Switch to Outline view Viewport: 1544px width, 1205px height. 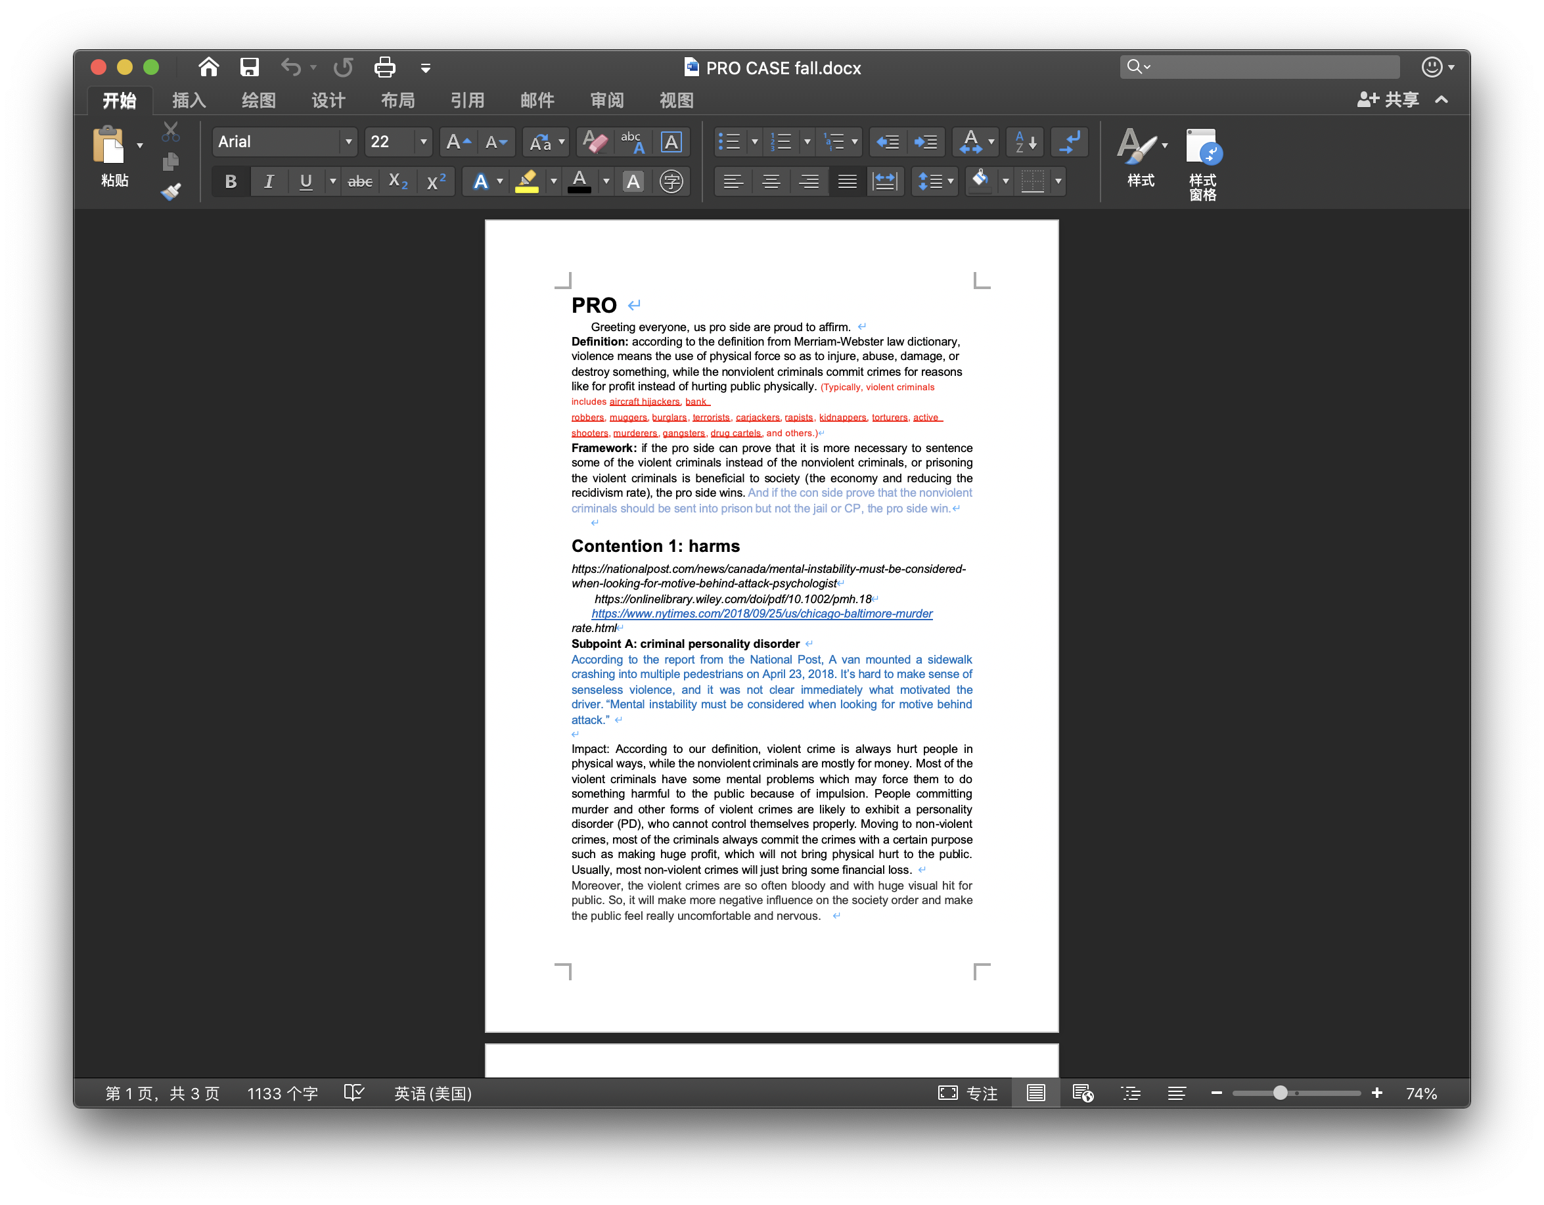[x=1131, y=1093]
